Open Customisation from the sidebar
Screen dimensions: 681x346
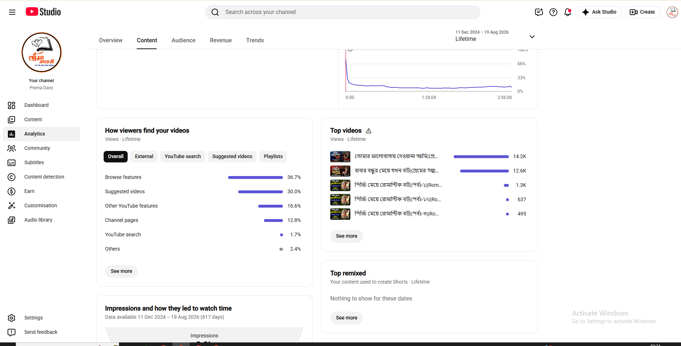click(x=42, y=205)
